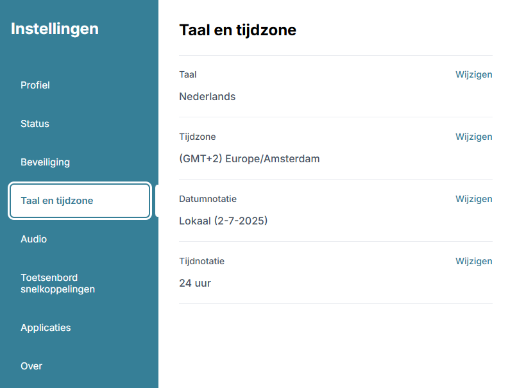Select Beveiliging in the sidebar
This screenshot has height=388, width=517.
tap(45, 162)
